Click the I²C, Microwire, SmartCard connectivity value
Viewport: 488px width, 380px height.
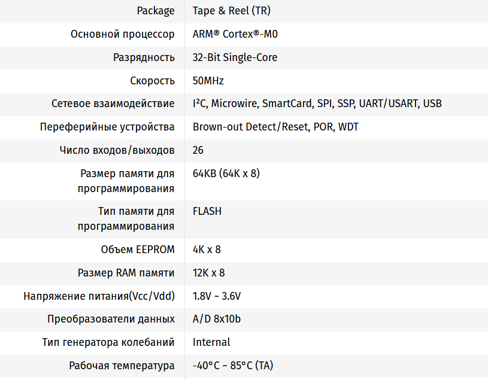[317, 104]
